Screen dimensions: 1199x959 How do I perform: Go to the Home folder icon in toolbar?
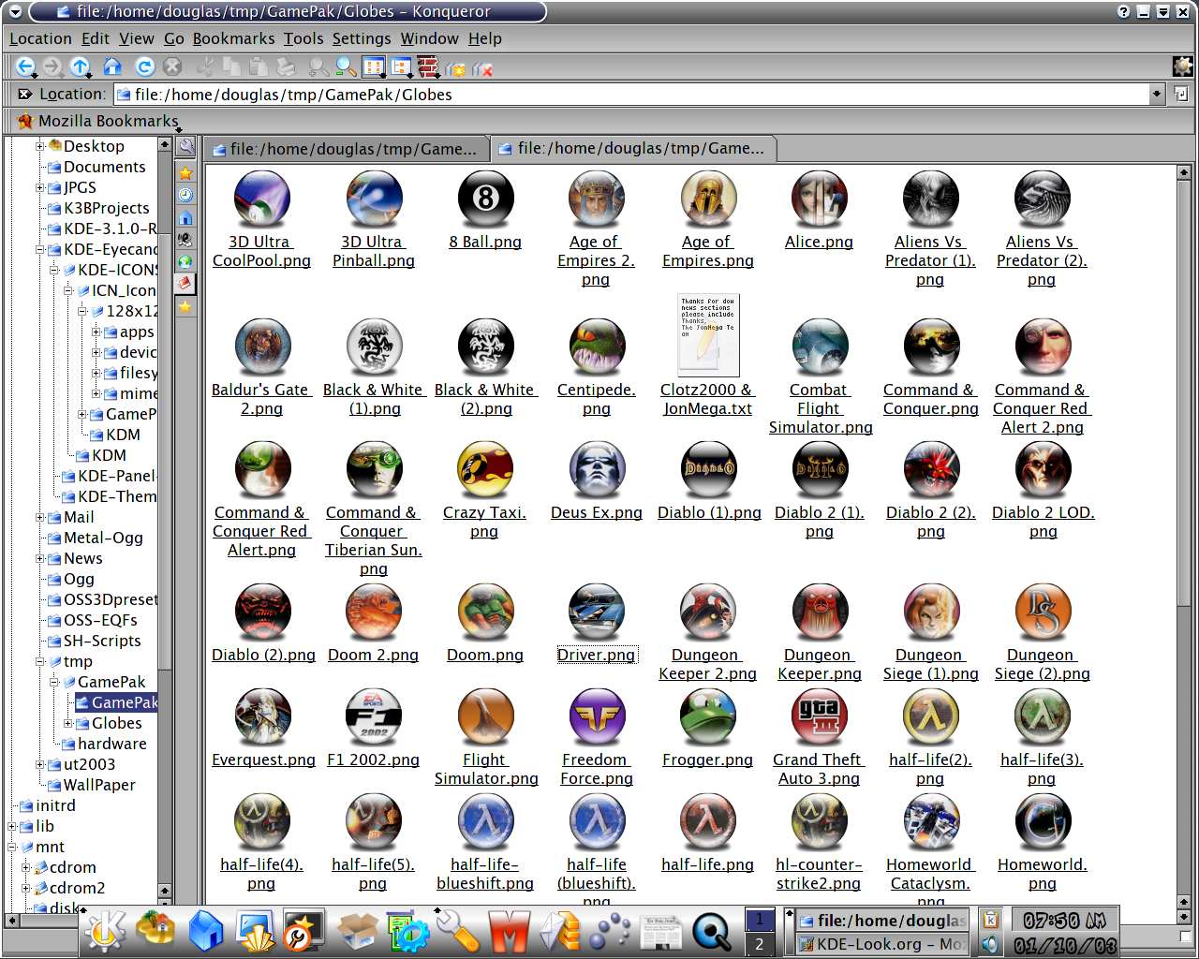112,66
